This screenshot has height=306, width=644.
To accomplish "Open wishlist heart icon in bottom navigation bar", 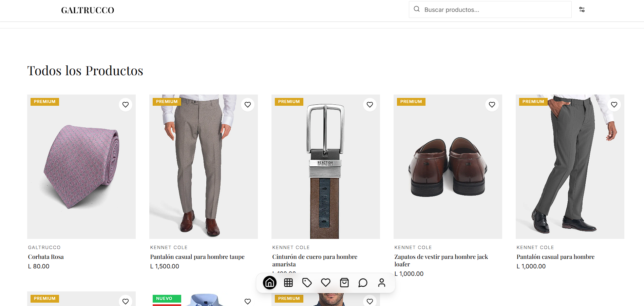I will pyautogui.click(x=326, y=283).
